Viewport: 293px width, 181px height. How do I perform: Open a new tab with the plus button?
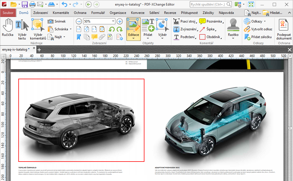point(39,50)
